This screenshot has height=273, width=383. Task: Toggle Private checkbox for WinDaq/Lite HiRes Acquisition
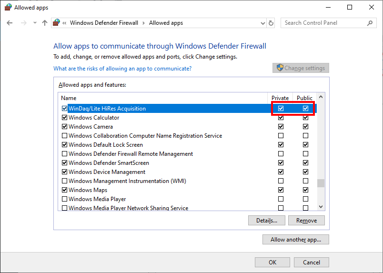[281, 109]
